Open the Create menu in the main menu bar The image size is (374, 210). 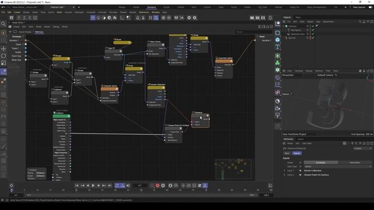(17, 12)
